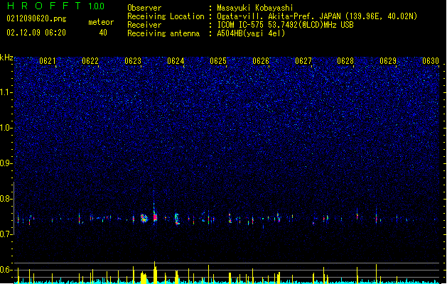Click the HROFFT 1.0.0 title text
This screenshot has height=284, width=447.
pyautogui.click(x=55, y=6)
